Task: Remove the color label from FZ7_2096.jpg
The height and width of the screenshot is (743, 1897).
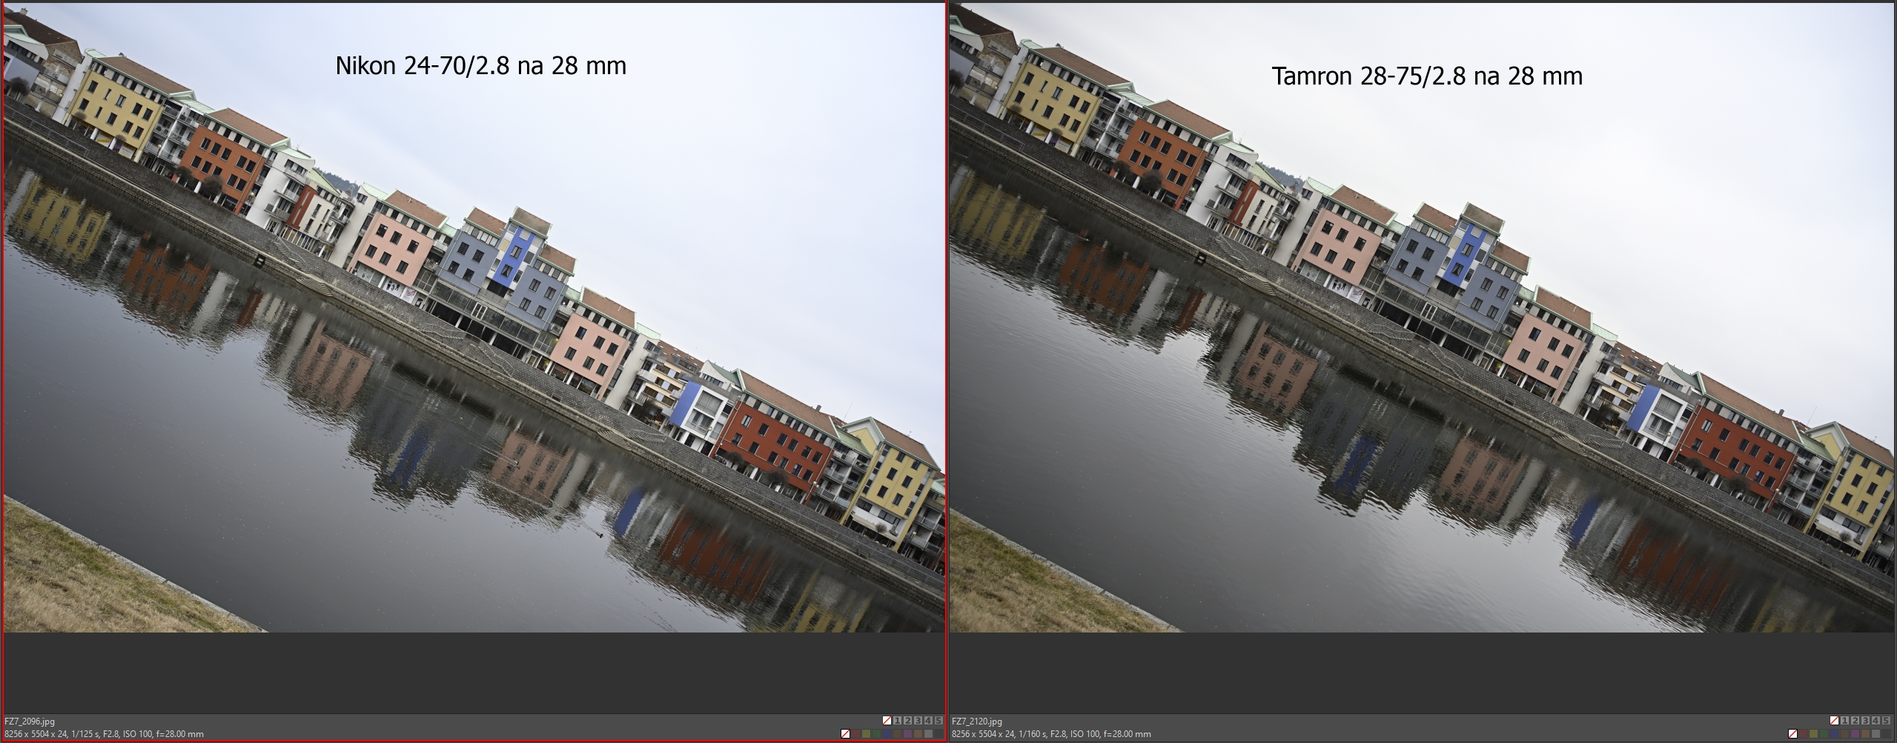Action: coord(845,734)
